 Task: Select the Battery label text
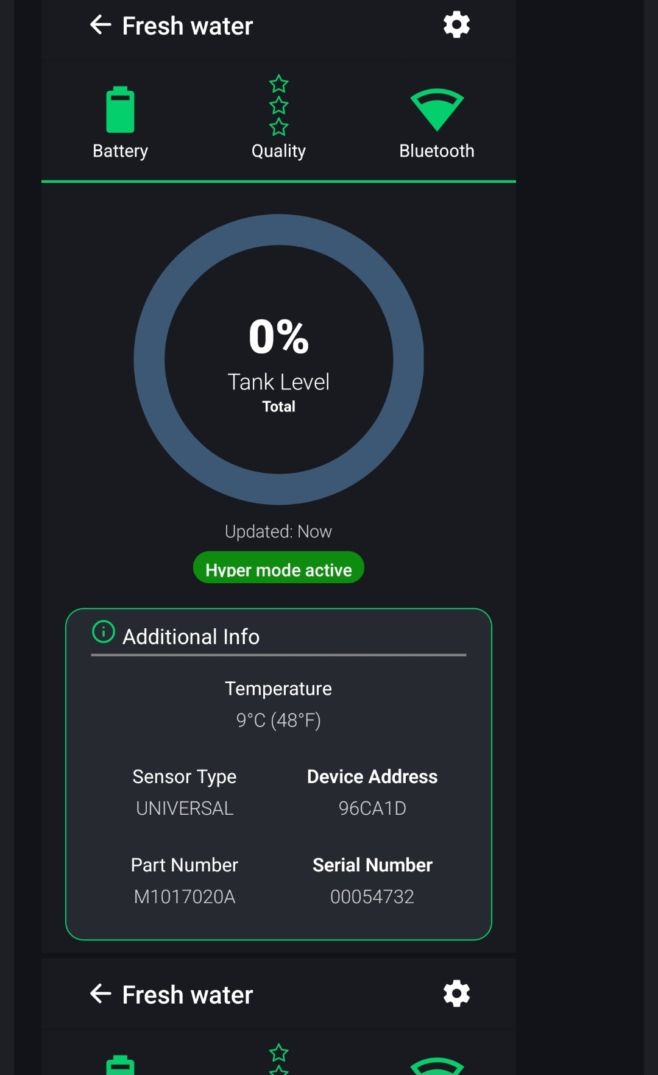(x=120, y=151)
